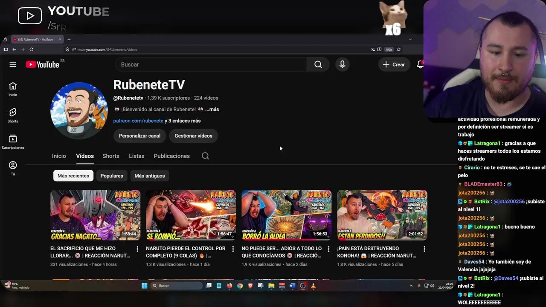546x307 pixels.
Task: Open File Explorer from the taskbar
Action: pyautogui.click(x=271, y=286)
